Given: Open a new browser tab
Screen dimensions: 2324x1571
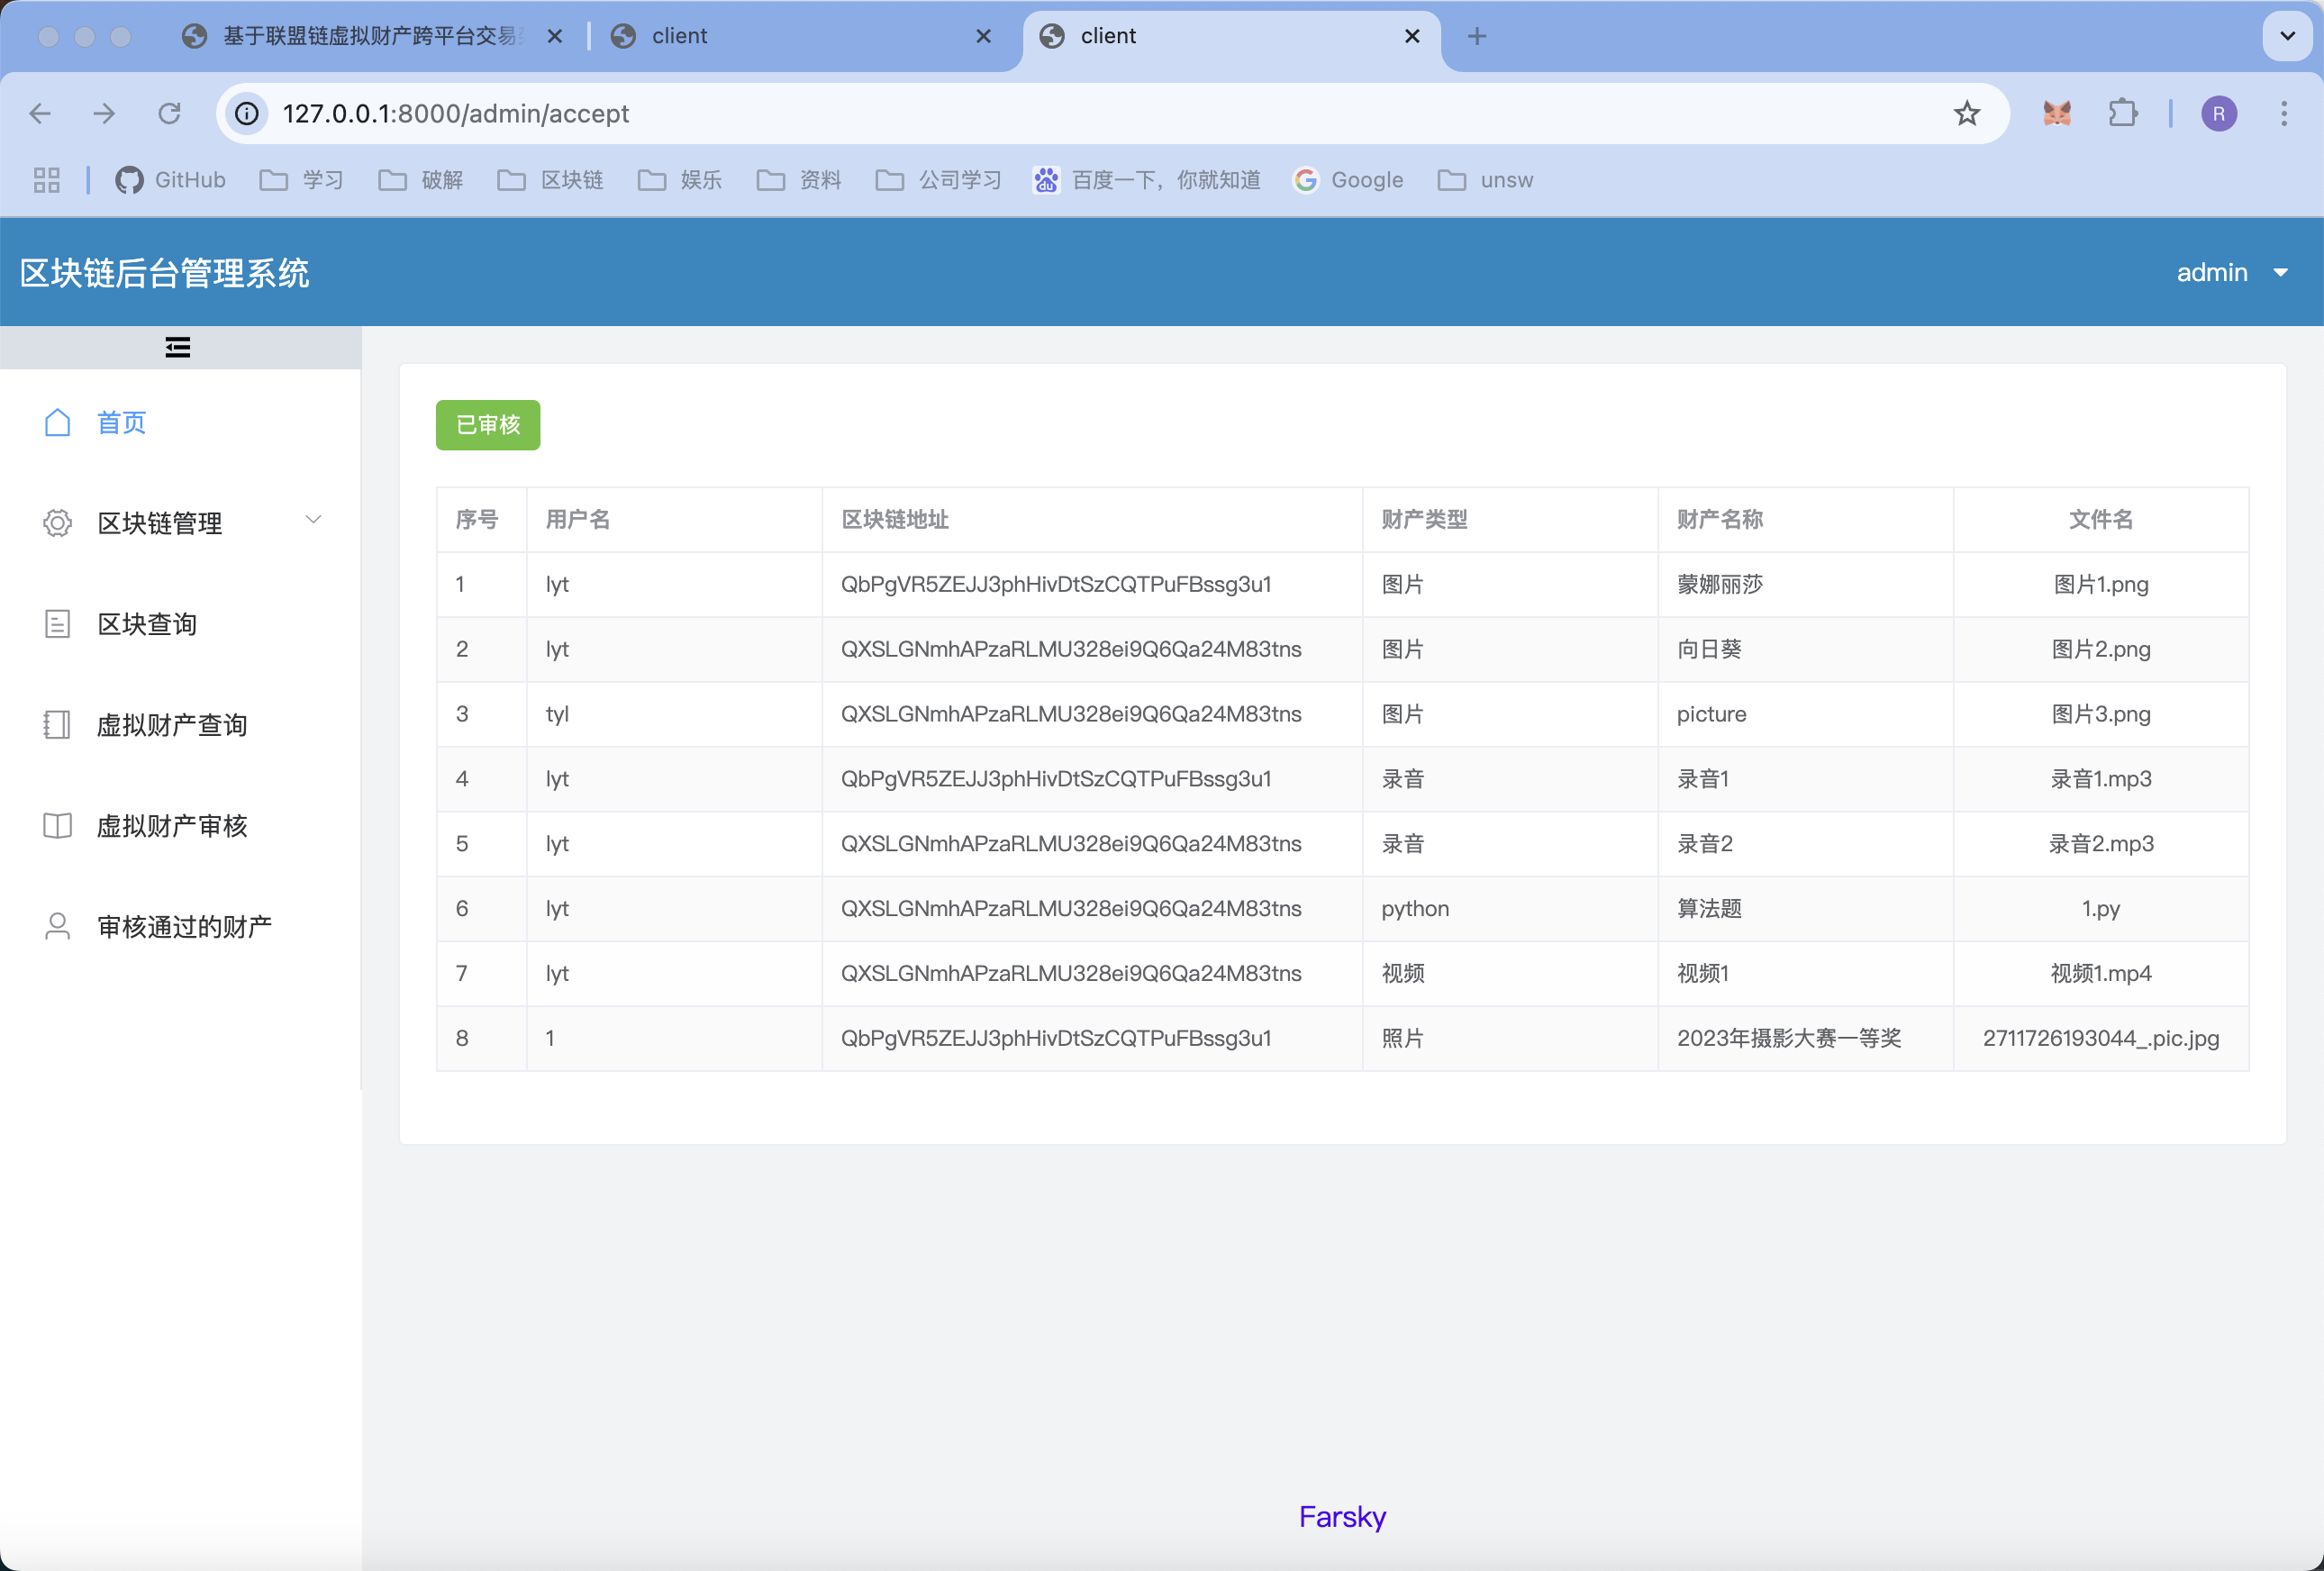Looking at the screenshot, I should [x=1476, y=37].
